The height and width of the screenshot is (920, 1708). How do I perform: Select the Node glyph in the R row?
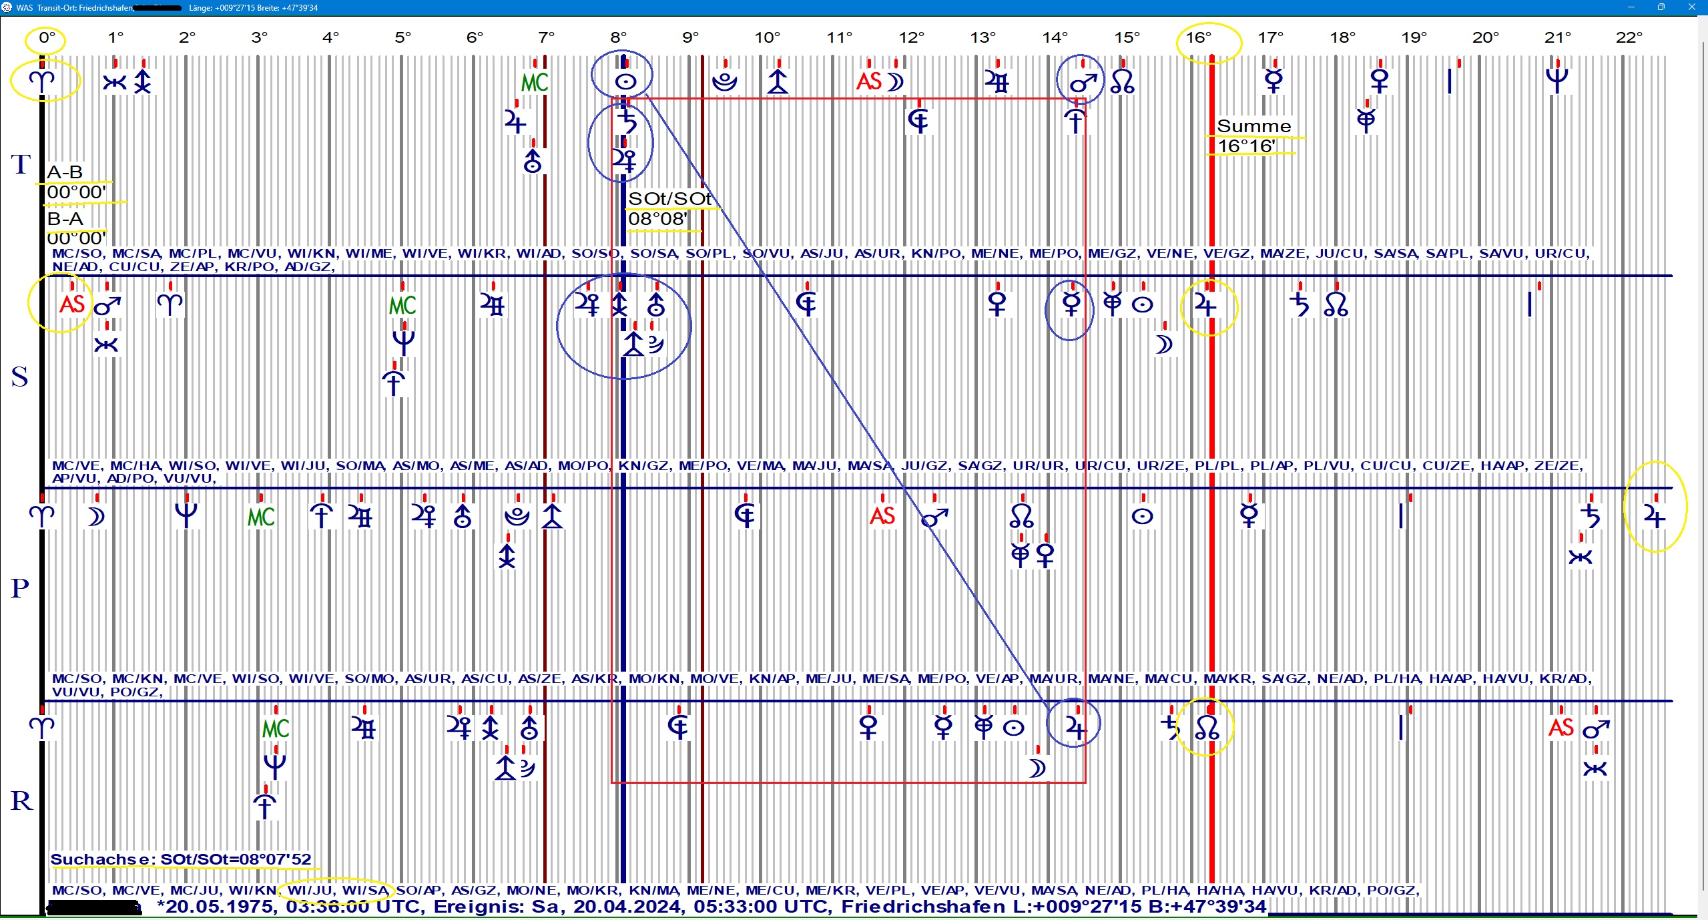coord(1207,728)
